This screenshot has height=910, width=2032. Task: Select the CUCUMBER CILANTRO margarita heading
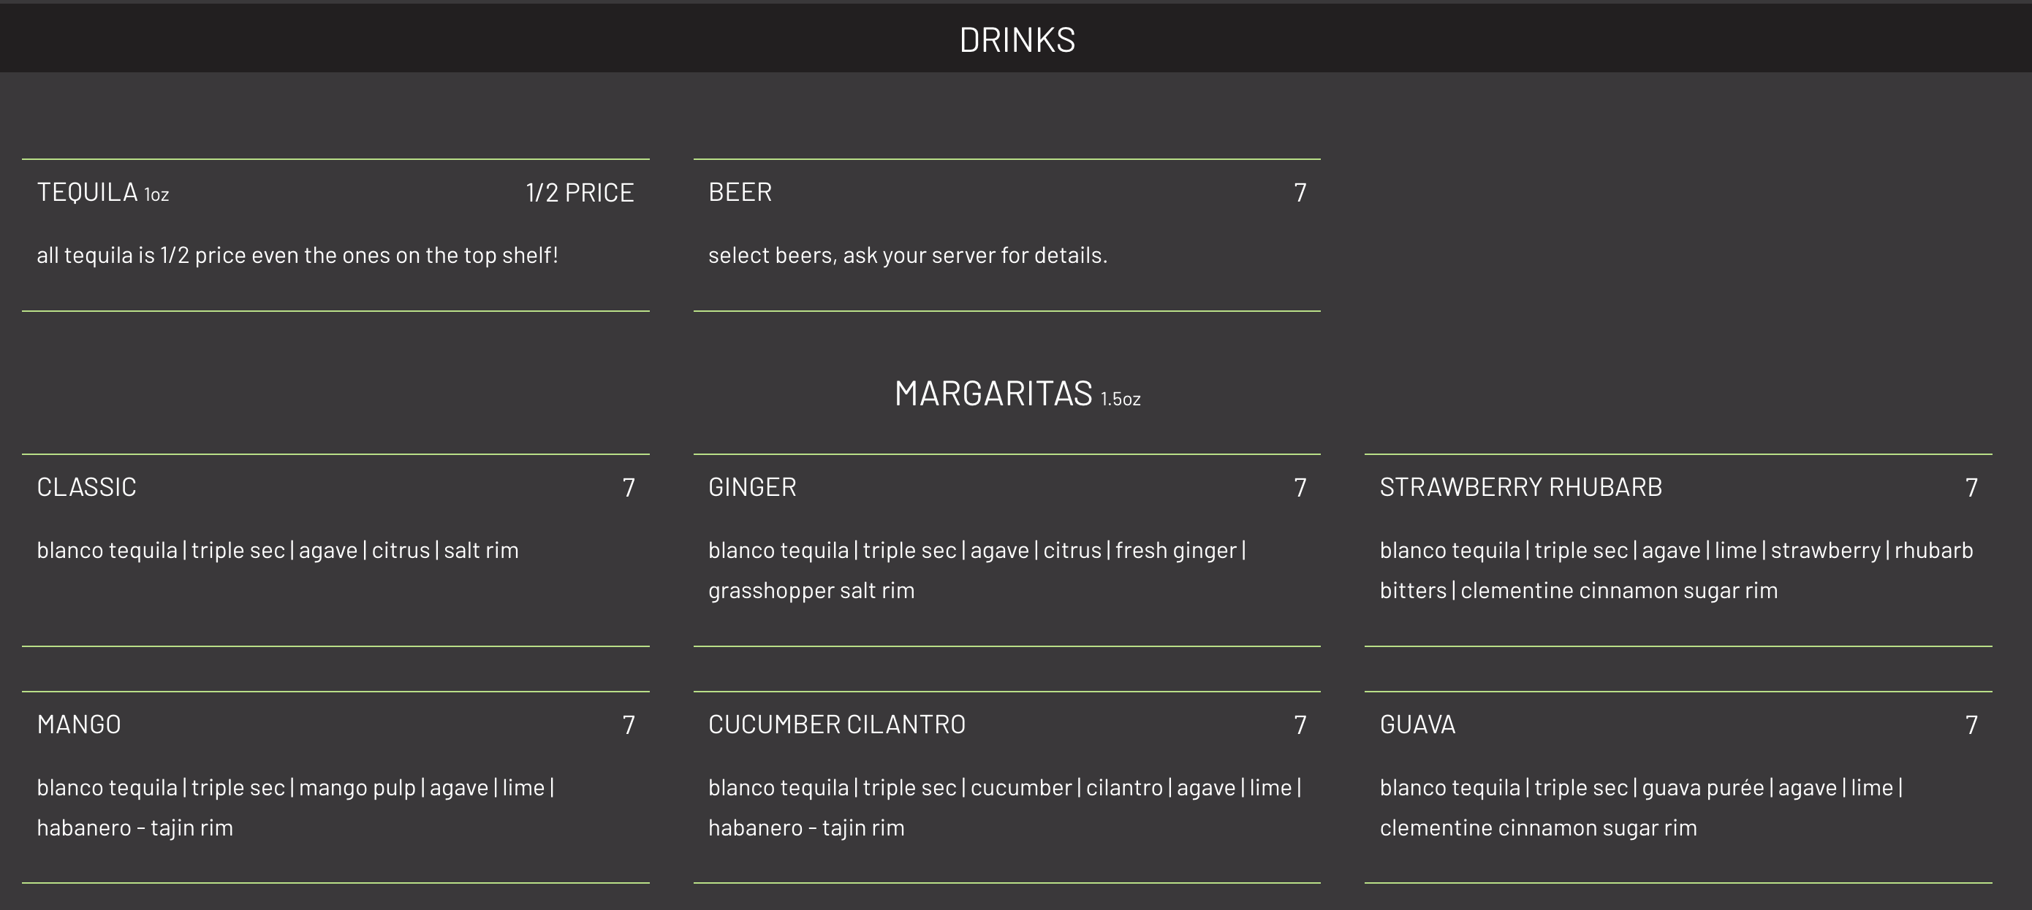tap(837, 724)
